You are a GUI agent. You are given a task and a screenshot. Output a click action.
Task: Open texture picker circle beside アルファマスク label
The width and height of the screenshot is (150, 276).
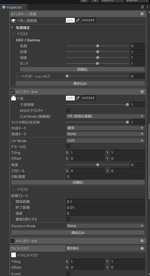pos(18,255)
